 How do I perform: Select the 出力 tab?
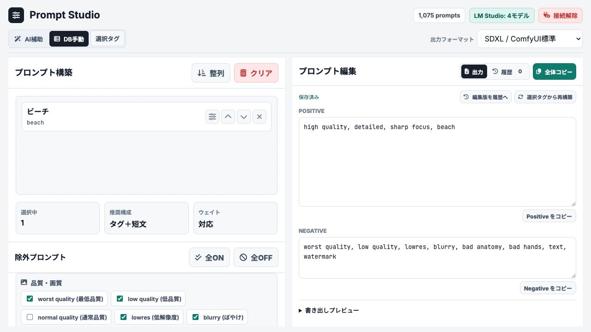[474, 71]
